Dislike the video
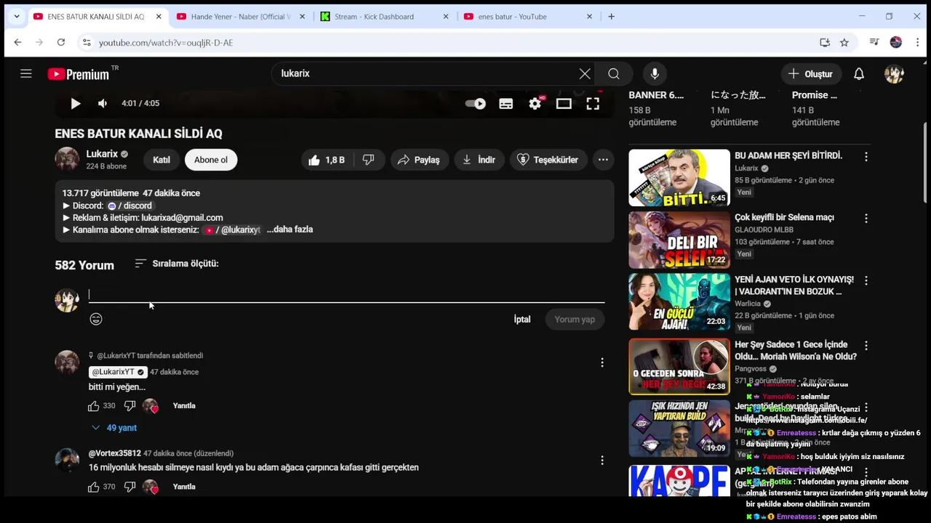The image size is (931, 523). click(369, 160)
